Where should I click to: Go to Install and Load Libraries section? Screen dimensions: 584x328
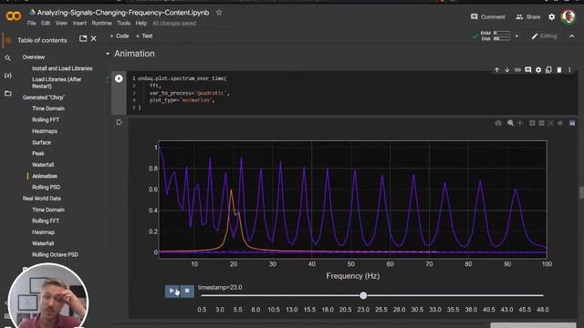click(62, 68)
